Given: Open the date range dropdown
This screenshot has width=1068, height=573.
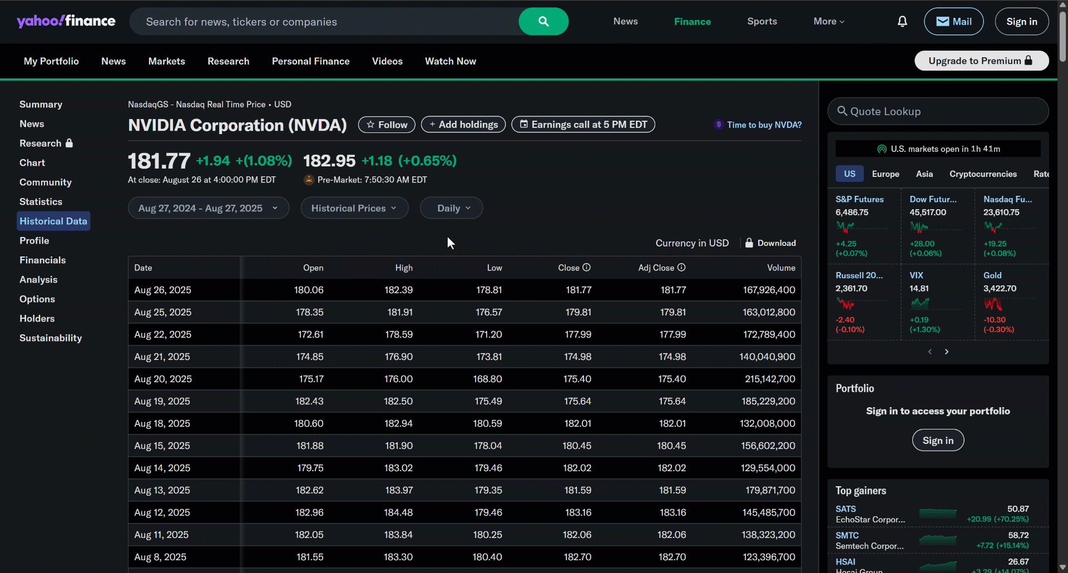Looking at the screenshot, I should click(209, 208).
